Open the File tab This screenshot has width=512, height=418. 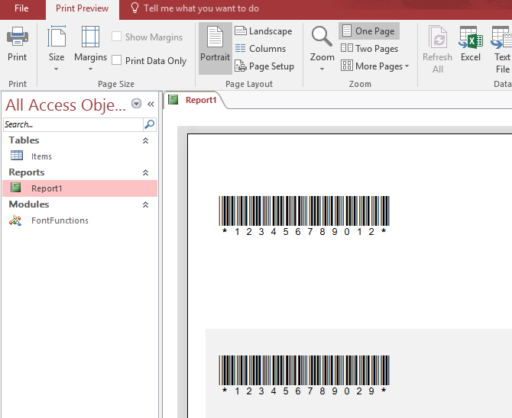click(21, 8)
